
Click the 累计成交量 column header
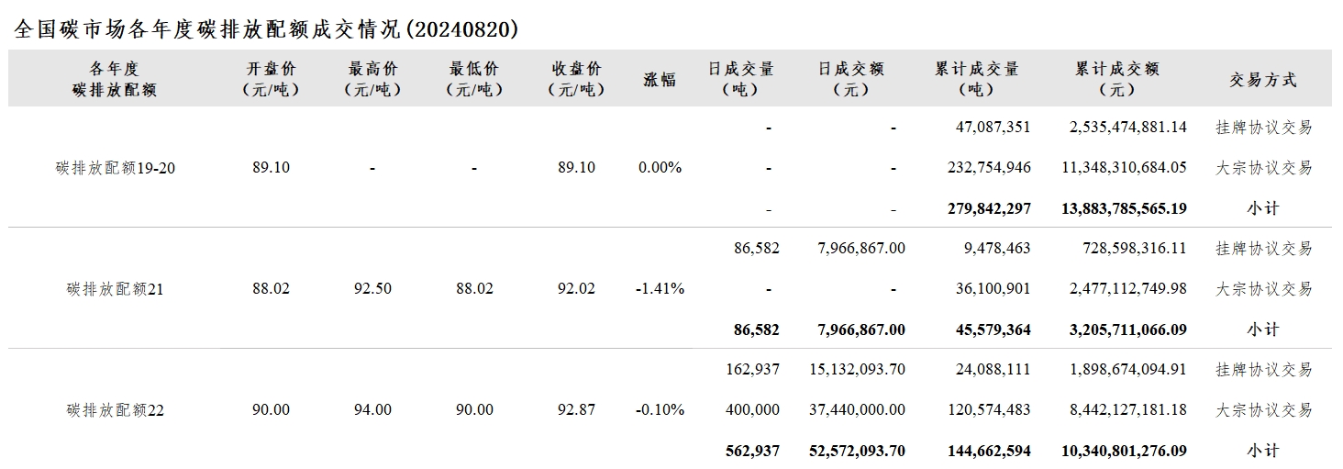977,79
